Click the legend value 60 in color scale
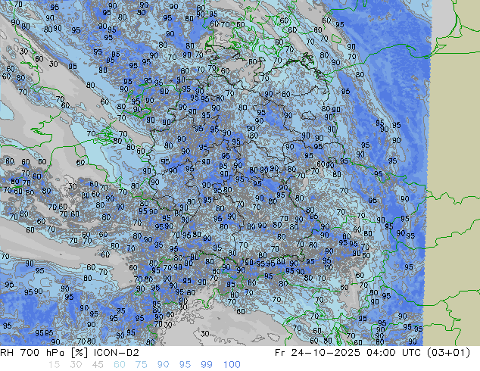 pos(120,365)
